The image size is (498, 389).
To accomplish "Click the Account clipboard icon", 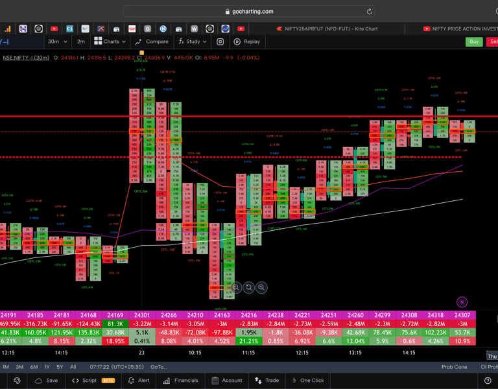I will click(x=215, y=381).
